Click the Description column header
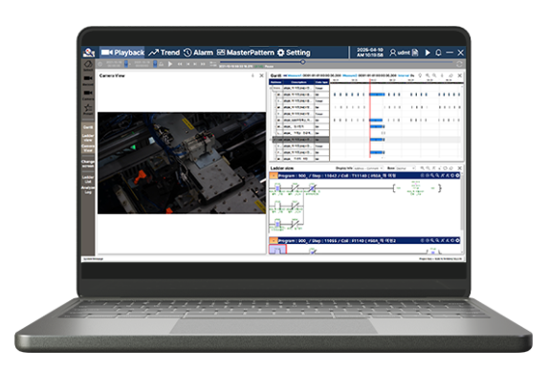Viewport: 548px width, 373px height. coord(298,82)
